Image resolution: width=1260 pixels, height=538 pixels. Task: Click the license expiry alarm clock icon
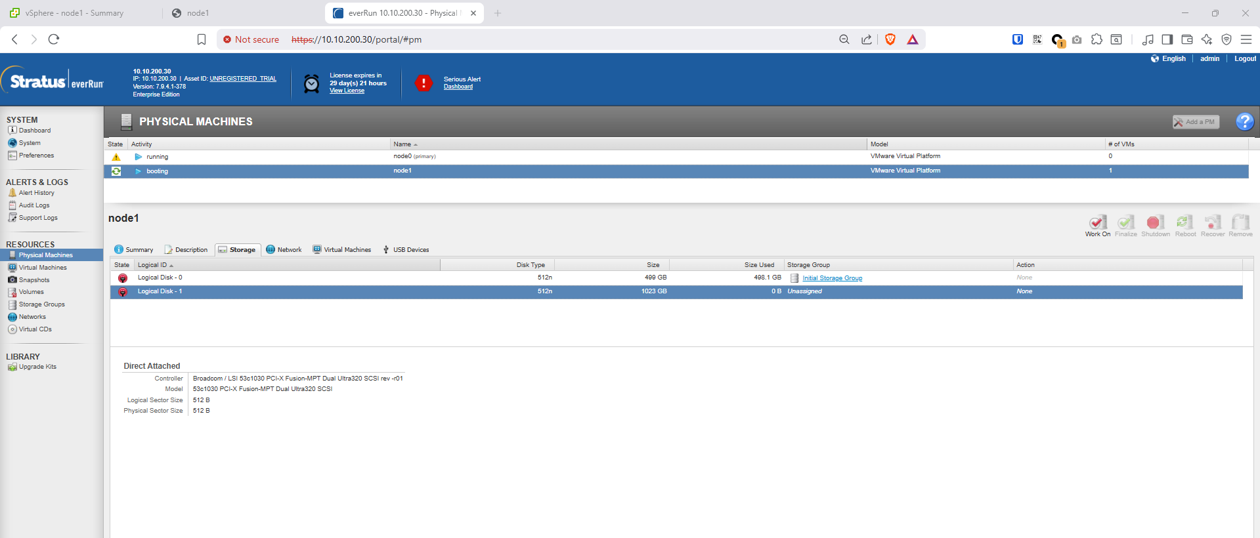click(x=312, y=83)
